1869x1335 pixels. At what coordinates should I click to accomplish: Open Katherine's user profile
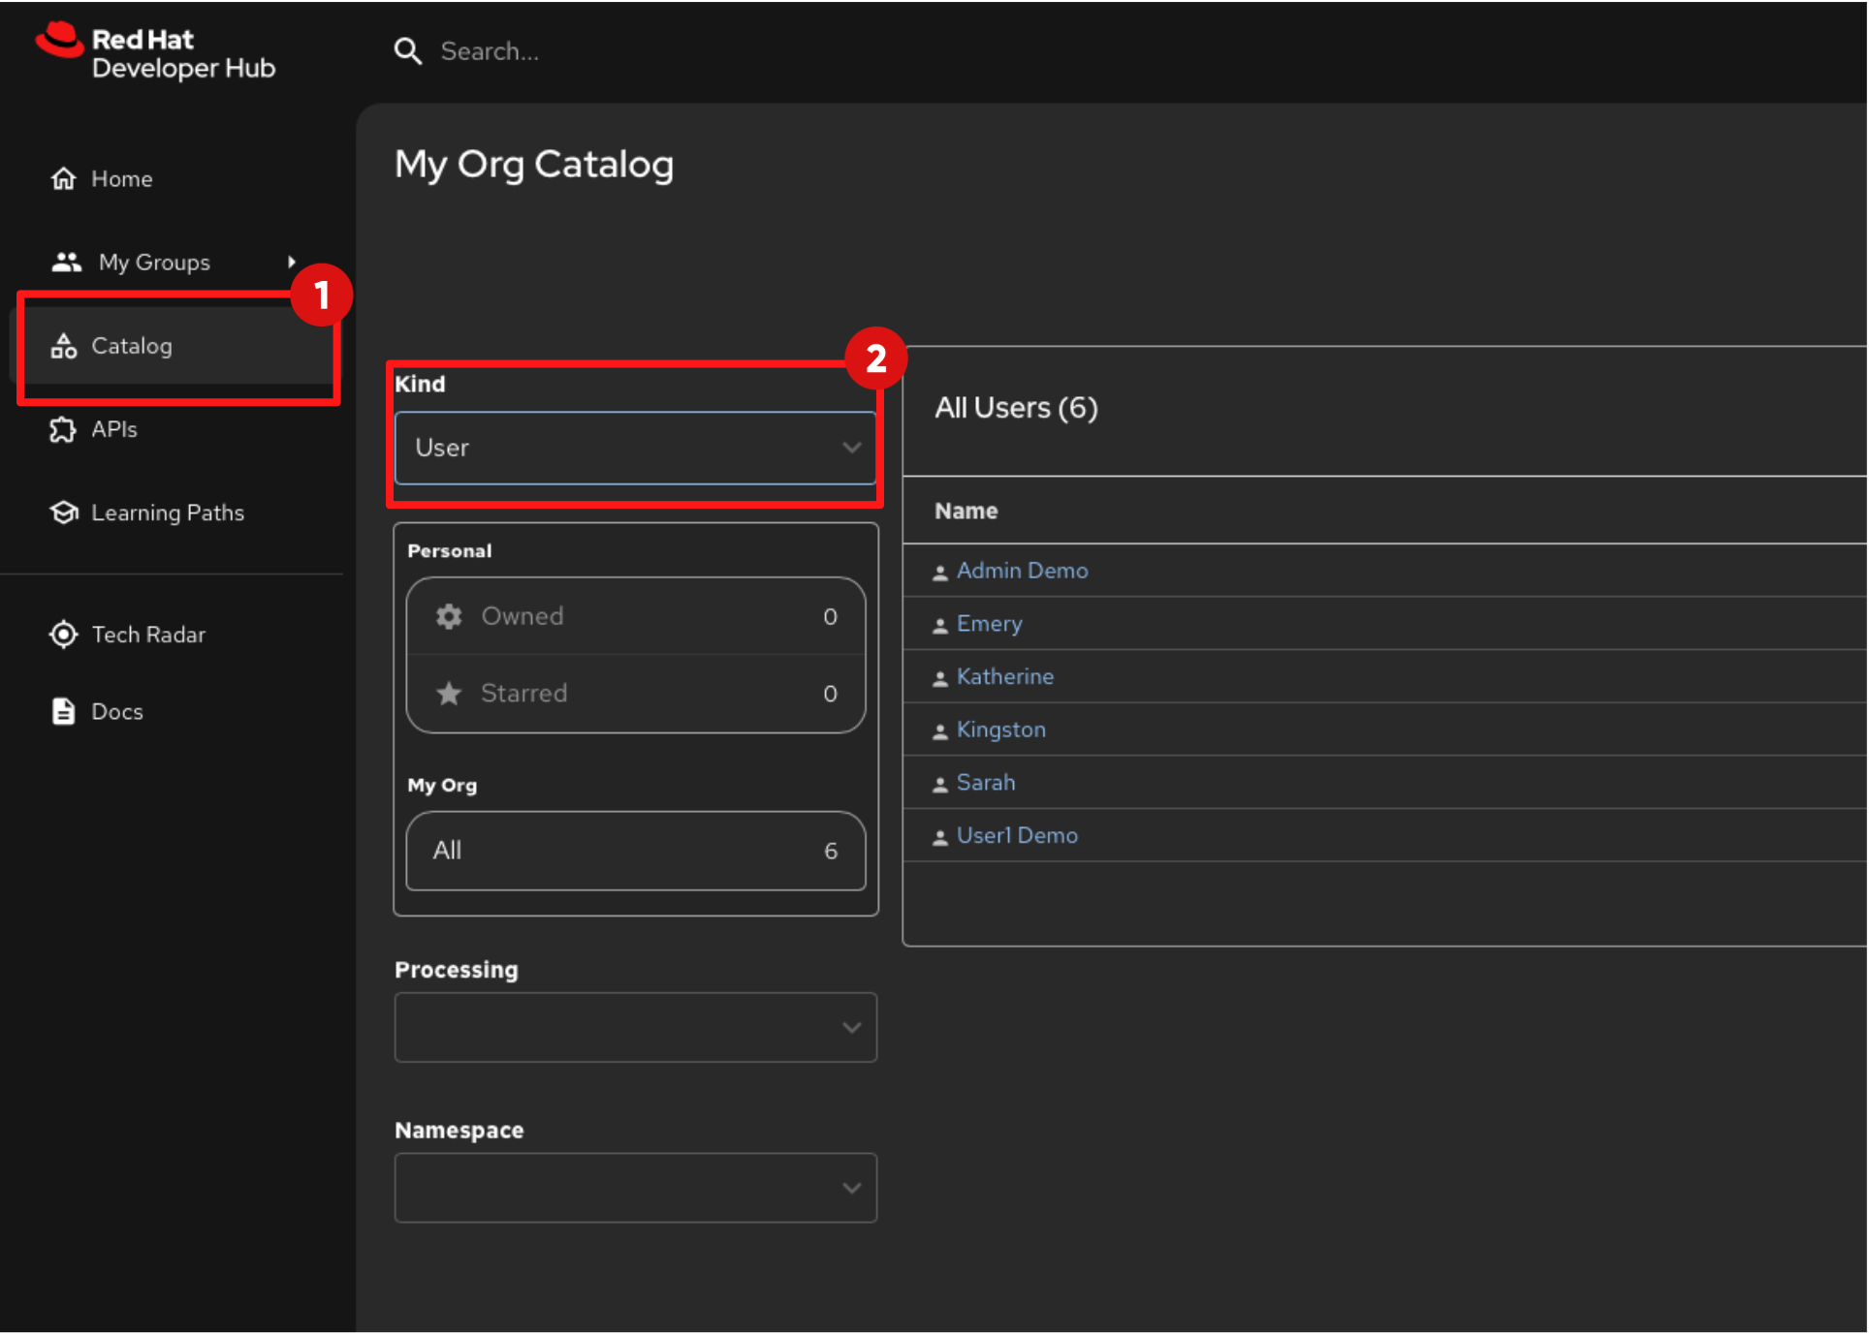pyautogui.click(x=1005, y=676)
